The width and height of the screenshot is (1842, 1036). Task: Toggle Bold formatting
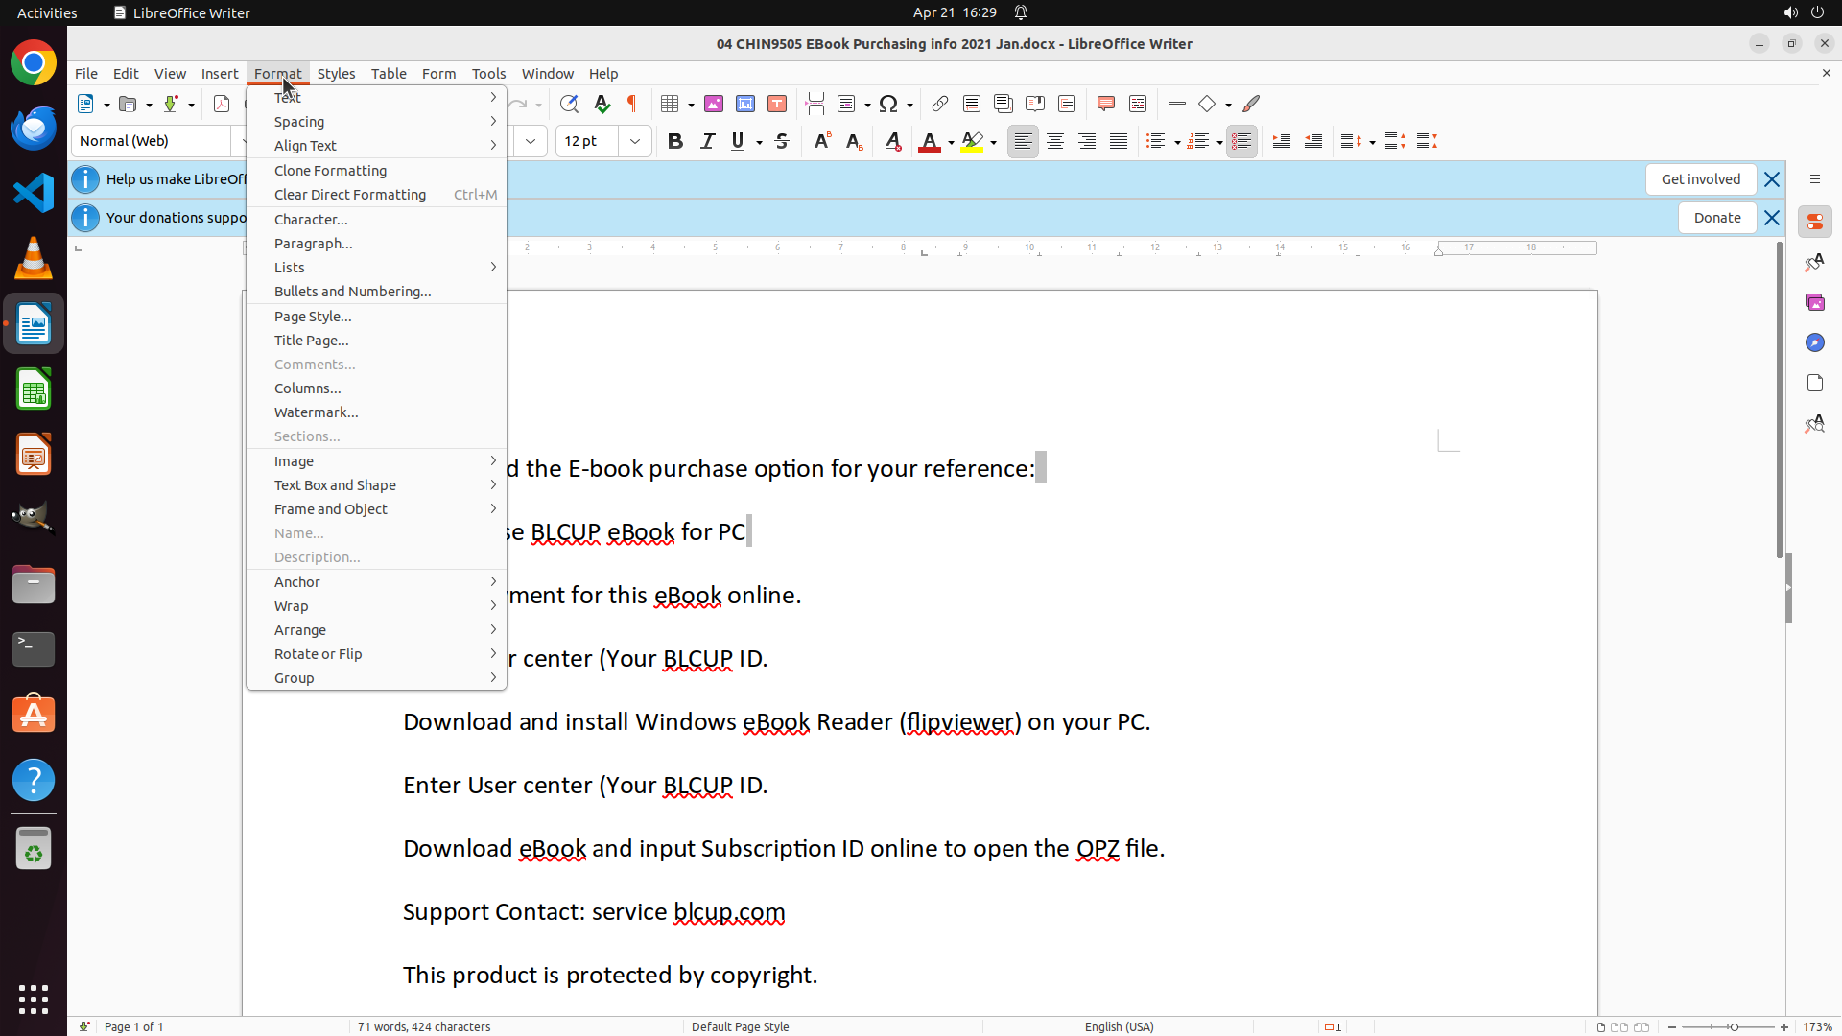coord(675,141)
